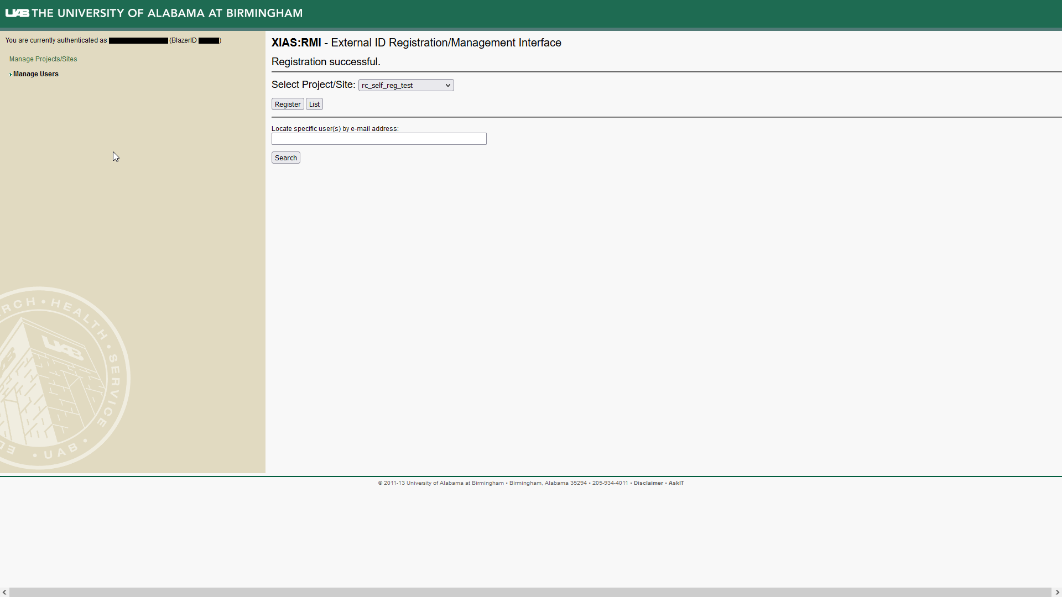
Task: Click the UAB logo in the header
Action: [17, 13]
